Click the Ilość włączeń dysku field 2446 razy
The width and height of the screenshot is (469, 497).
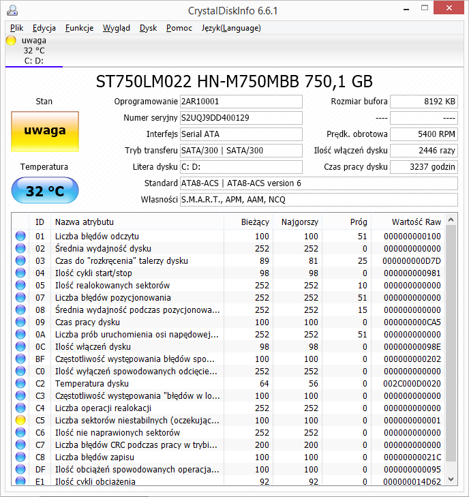[424, 151]
